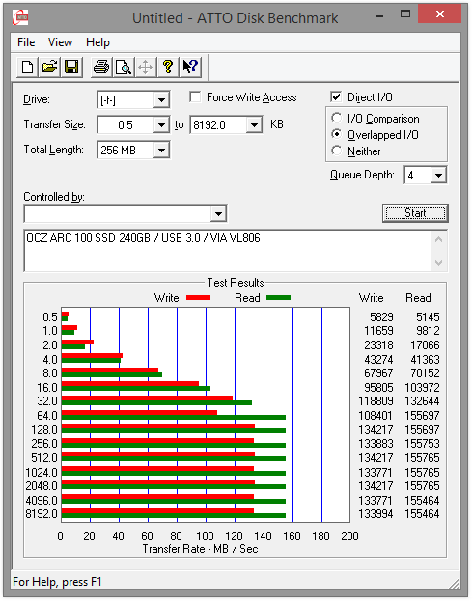
Task: Click the Read value 132644 for 32.0 KB
Action: (422, 401)
